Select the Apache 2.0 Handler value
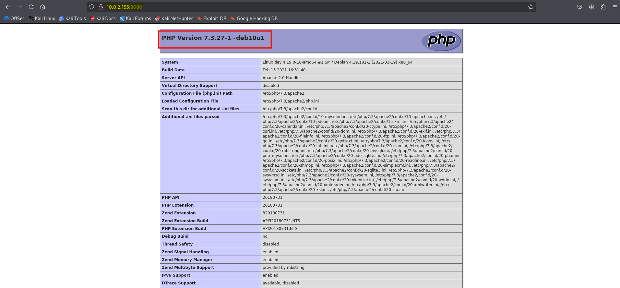 (282, 78)
